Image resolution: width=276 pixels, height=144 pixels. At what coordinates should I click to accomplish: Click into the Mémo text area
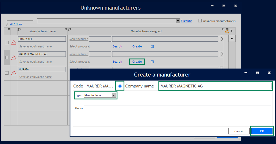tap(177, 115)
